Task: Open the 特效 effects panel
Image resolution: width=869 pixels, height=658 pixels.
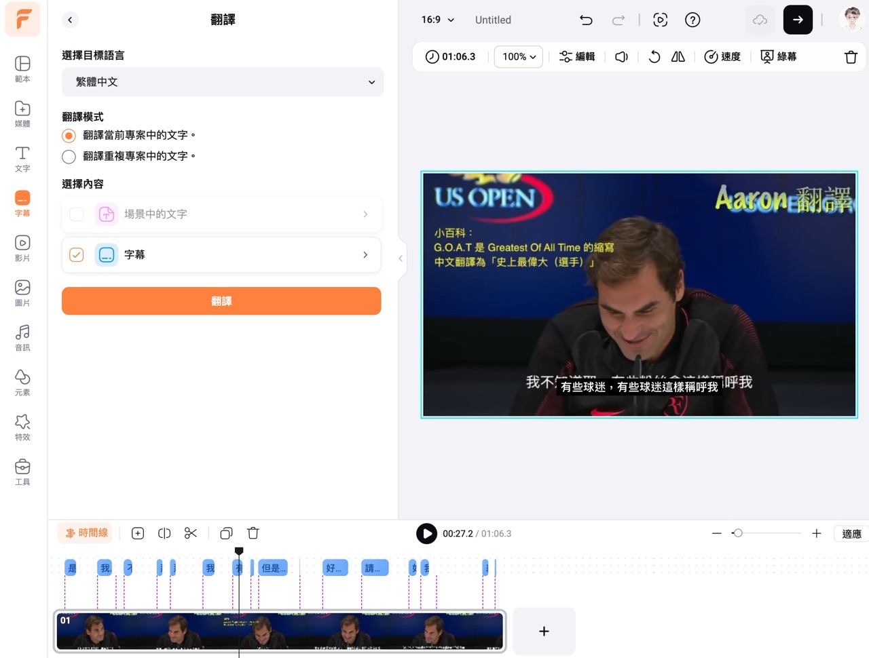Action: coord(22,427)
